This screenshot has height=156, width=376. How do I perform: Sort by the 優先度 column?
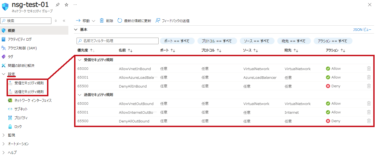(x=86, y=50)
